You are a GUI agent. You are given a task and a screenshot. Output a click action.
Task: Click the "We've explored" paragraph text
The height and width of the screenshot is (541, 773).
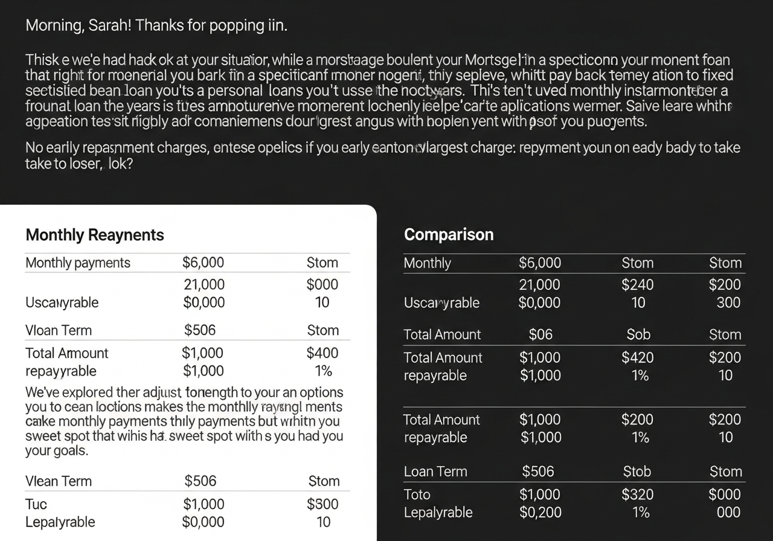coord(184,421)
